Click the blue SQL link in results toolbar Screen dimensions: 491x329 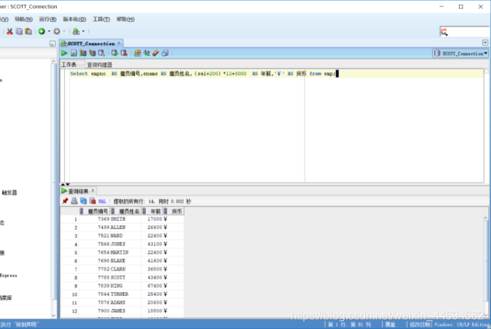[x=102, y=201]
